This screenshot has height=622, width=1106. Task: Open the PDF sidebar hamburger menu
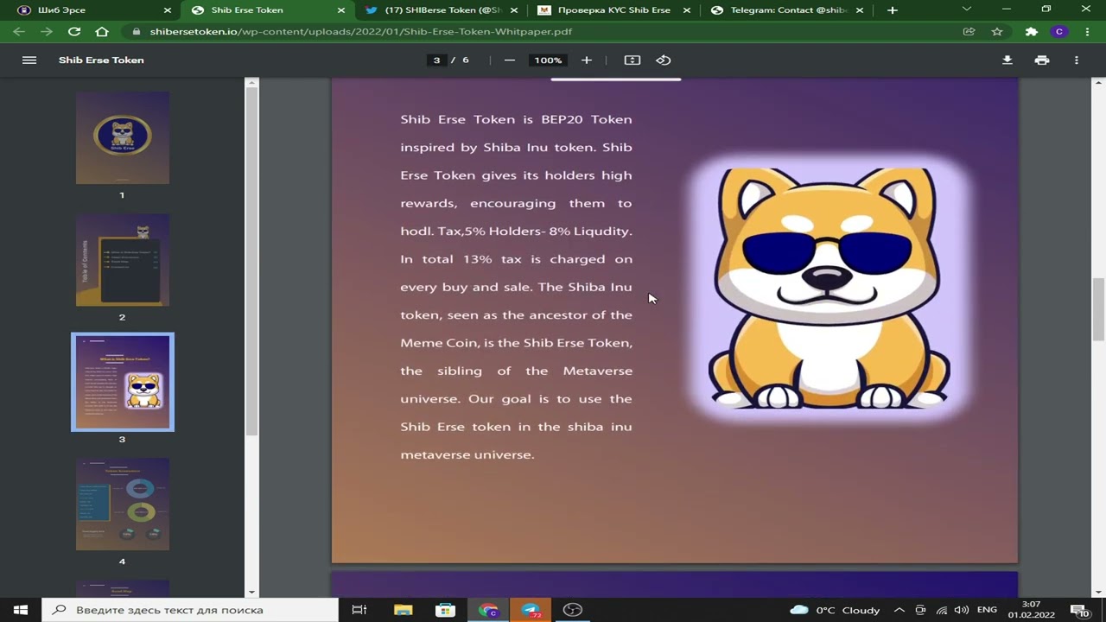(x=29, y=60)
